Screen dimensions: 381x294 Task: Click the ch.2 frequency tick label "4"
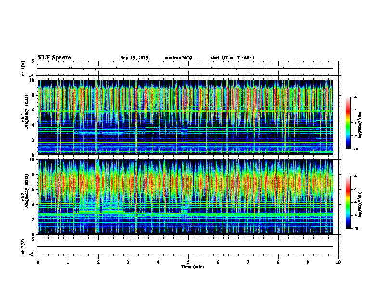[x=33, y=205]
